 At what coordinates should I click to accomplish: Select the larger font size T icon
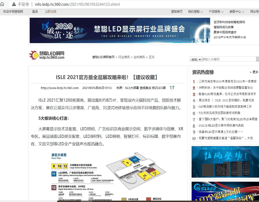(173, 88)
